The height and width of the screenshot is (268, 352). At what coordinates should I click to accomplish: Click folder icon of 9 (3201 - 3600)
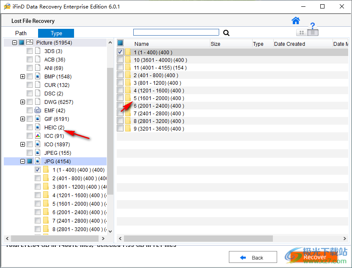[x=128, y=128]
